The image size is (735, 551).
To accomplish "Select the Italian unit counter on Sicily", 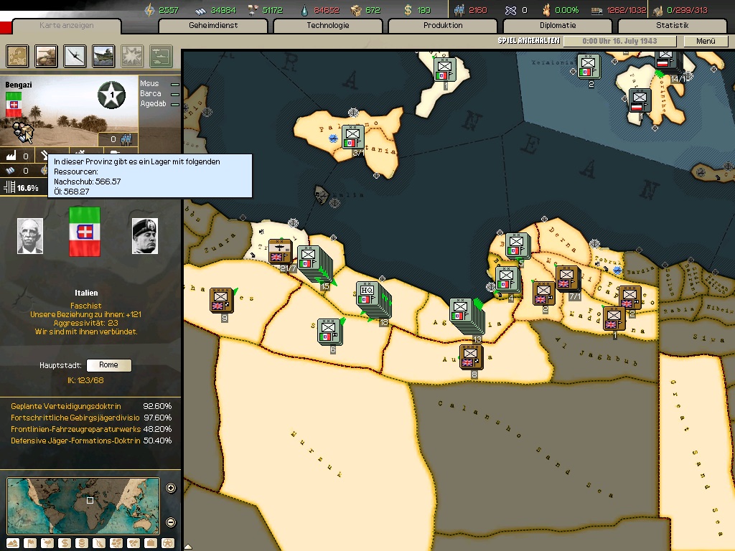I will (x=353, y=137).
